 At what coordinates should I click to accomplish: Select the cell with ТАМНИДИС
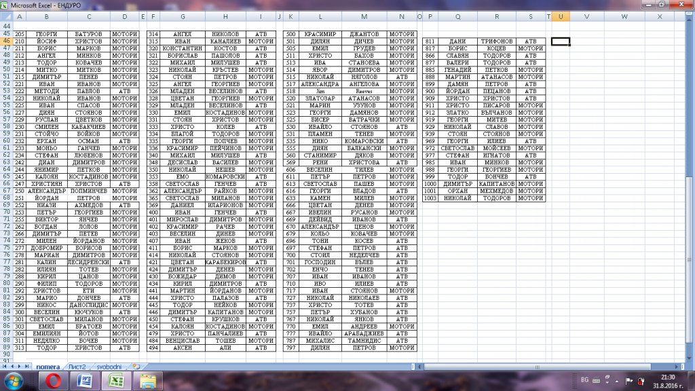364,341
